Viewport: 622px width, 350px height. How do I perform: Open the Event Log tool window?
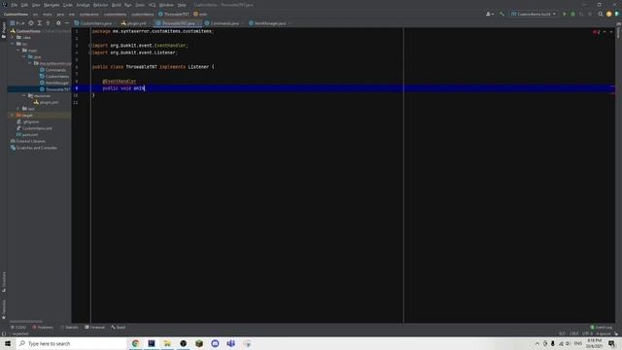[x=601, y=328]
